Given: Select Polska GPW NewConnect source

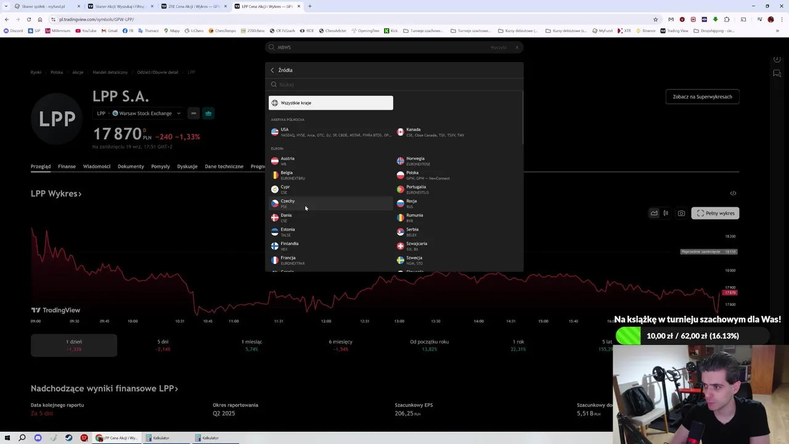Looking at the screenshot, I should click(457, 175).
